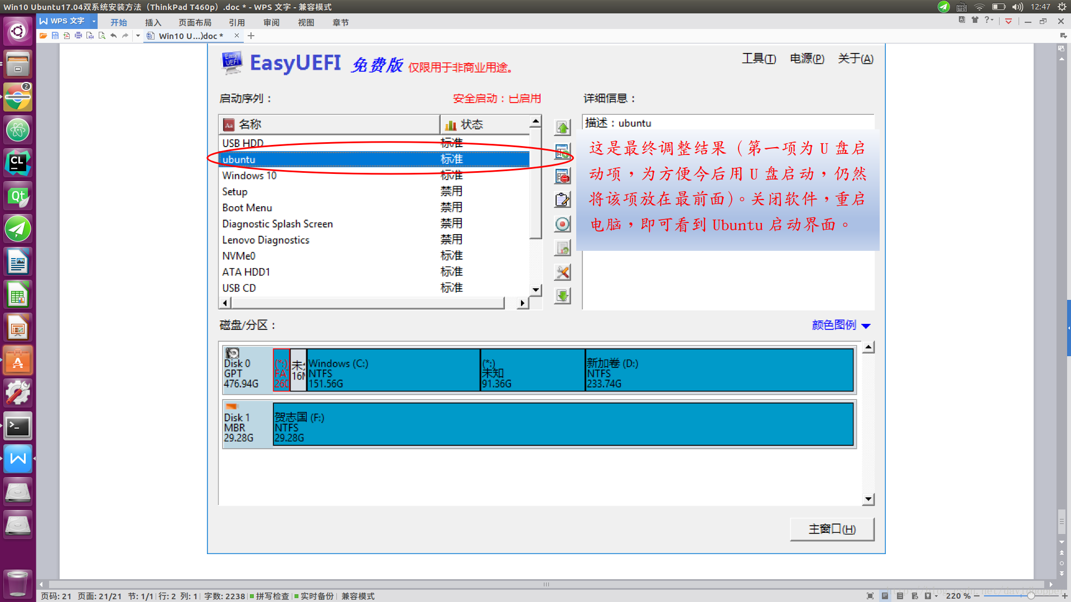Open the 引用 ribbon tab
1071x602 pixels.
coord(237,22)
